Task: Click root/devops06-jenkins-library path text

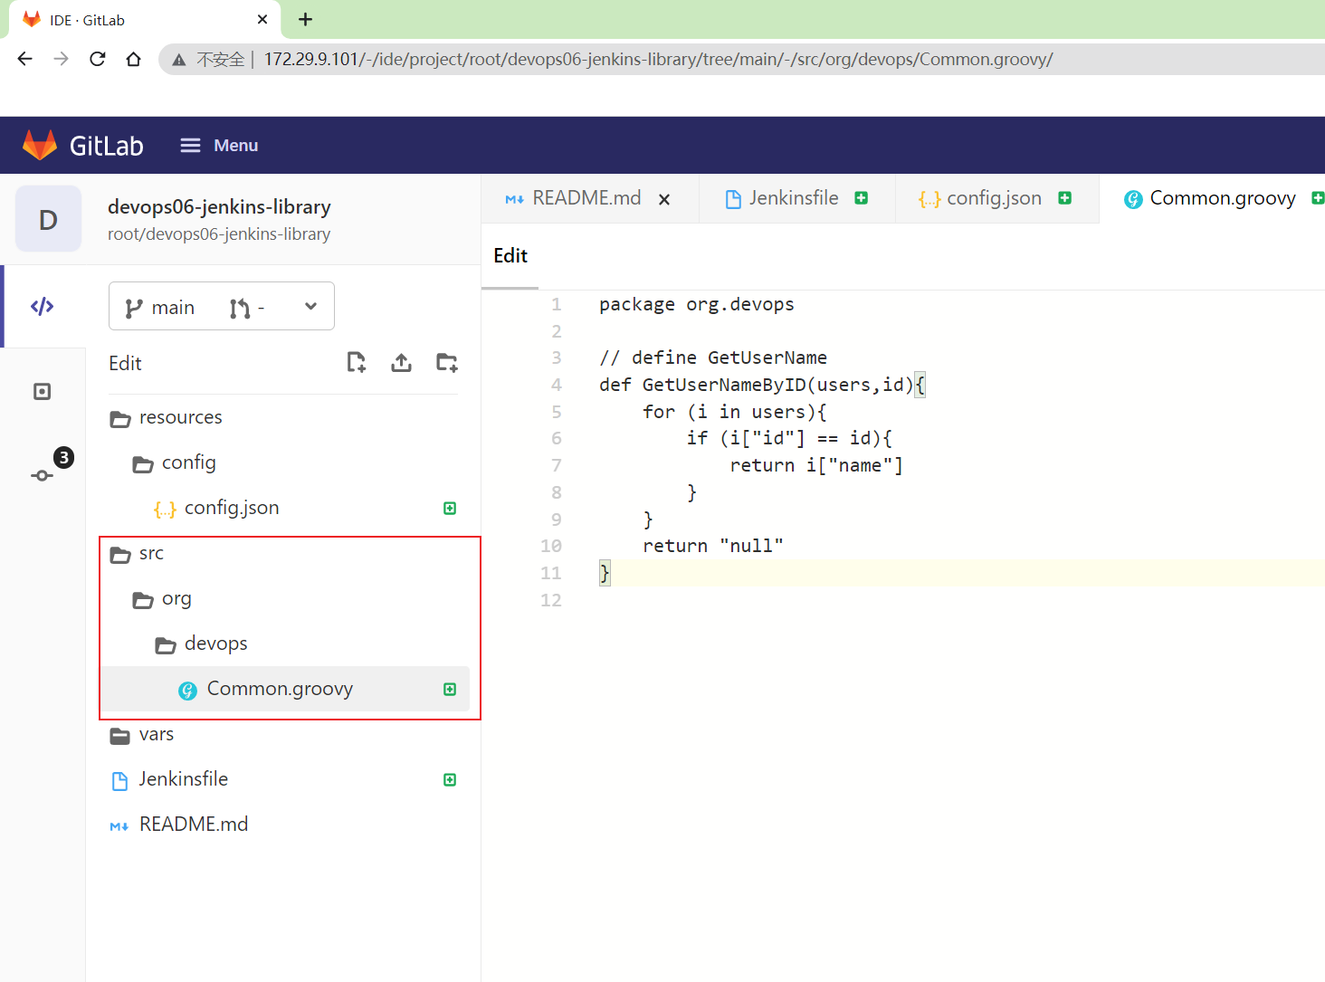Action: point(219,234)
